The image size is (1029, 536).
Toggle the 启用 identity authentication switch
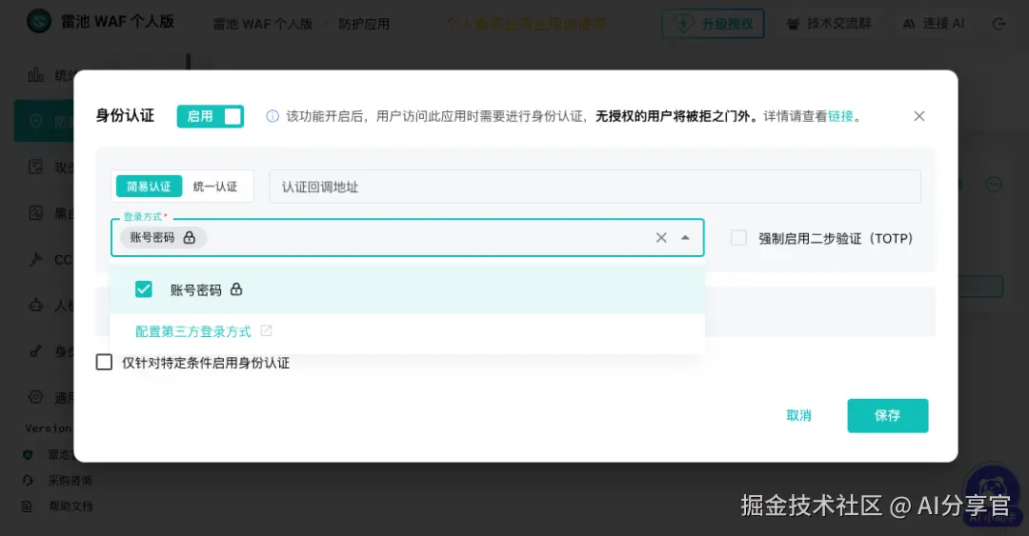tap(210, 116)
